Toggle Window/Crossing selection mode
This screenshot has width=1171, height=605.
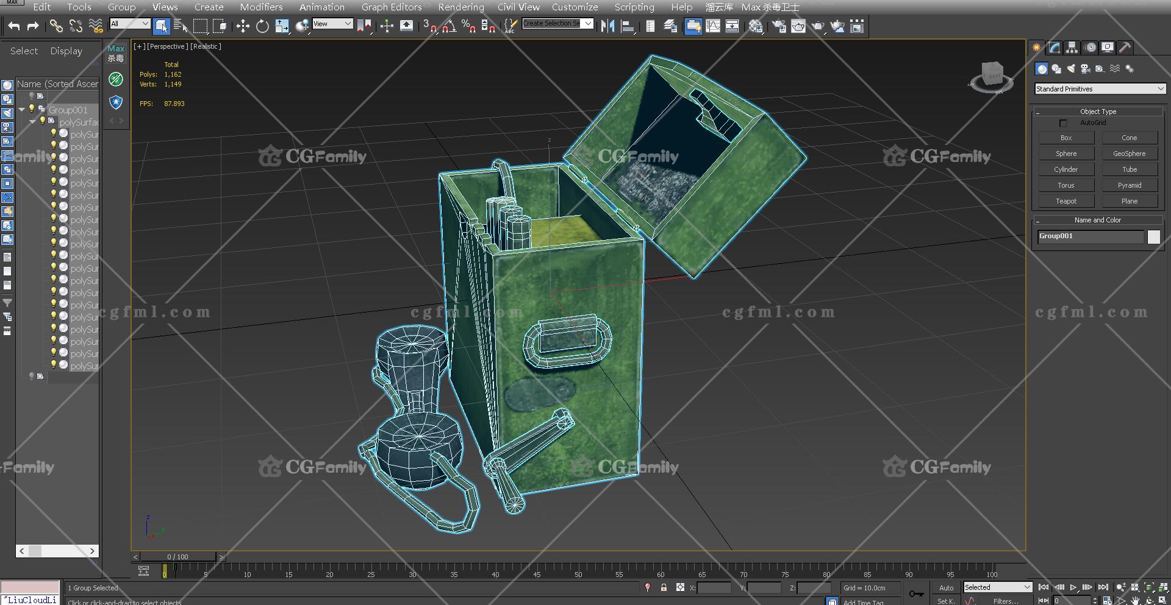[x=220, y=26]
